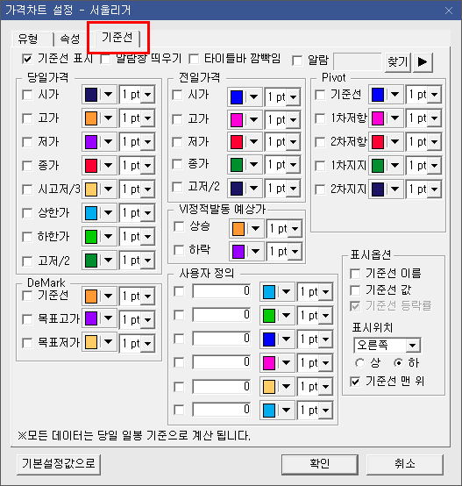Open line width dropdown for Pivot 2차지지
This screenshot has width=462, height=486.
tap(435, 189)
